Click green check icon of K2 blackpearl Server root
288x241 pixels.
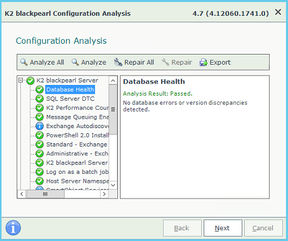30,81
